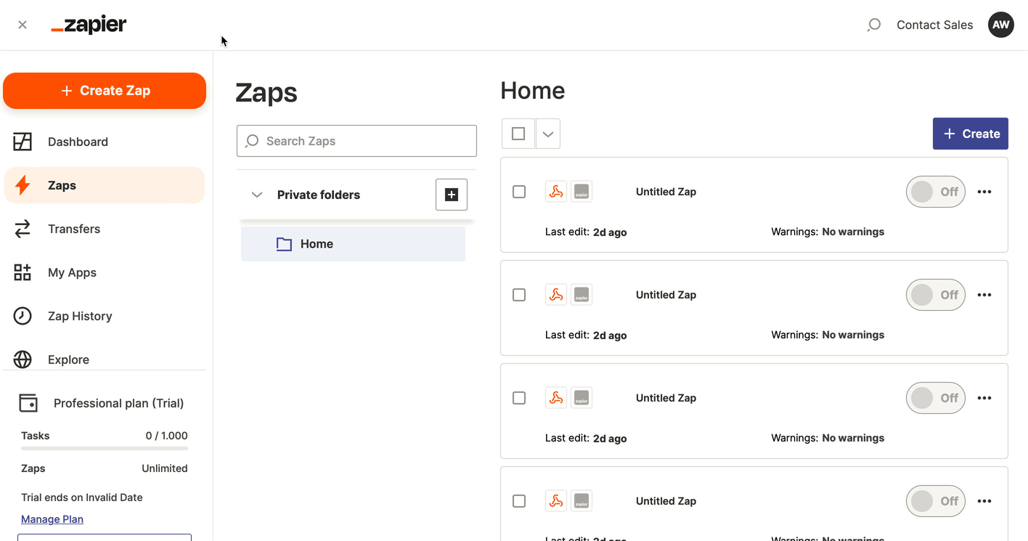Add new private folder with plus icon
The width and height of the screenshot is (1028, 541).
click(x=451, y=195)
